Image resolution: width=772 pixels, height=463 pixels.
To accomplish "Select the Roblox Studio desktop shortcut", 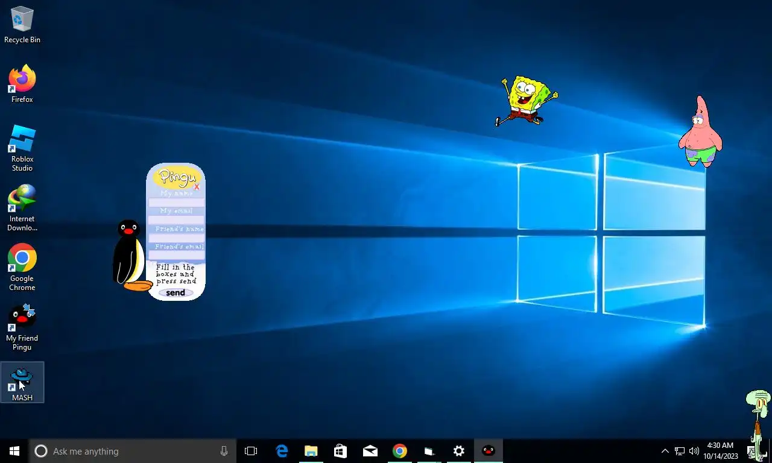I will tap(22, 148).
